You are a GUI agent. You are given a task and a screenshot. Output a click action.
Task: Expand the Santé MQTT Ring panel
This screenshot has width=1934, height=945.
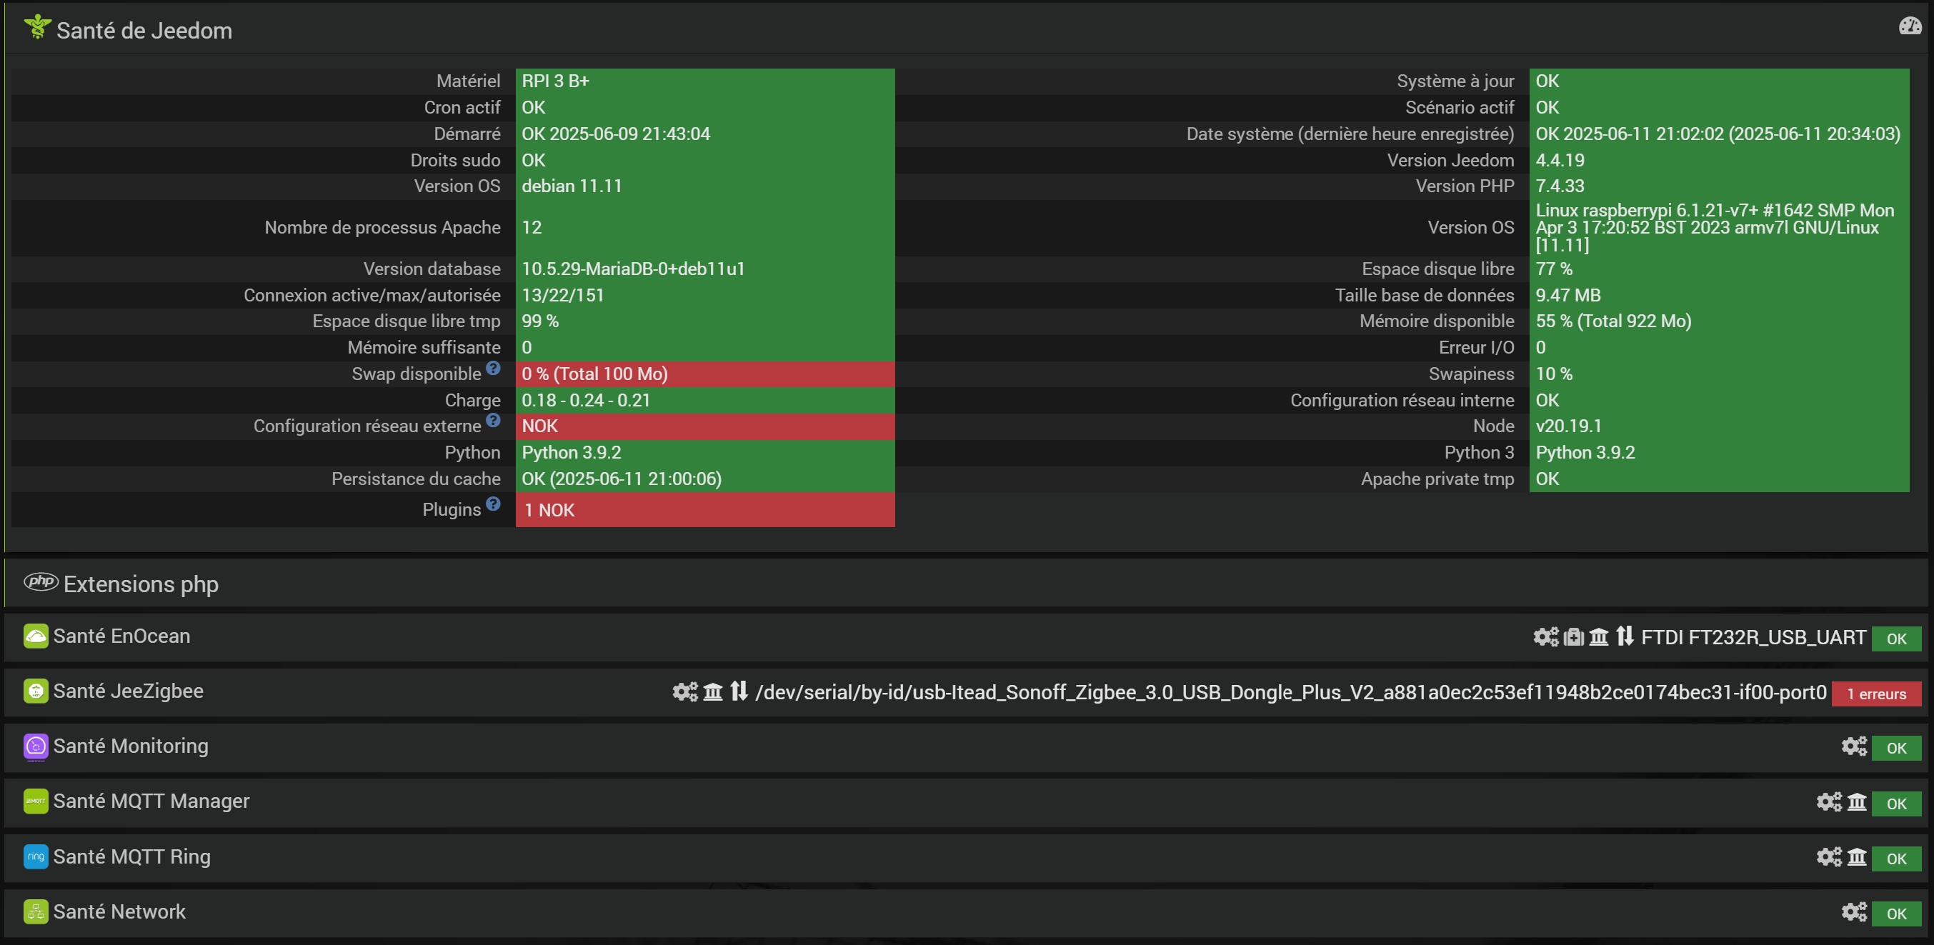click(x=966, y=857)
